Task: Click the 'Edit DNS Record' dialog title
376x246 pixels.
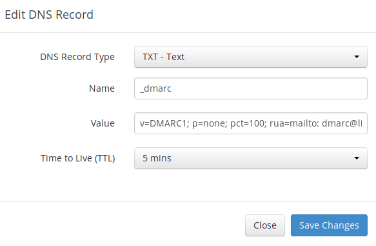Action: click(49, 15)
